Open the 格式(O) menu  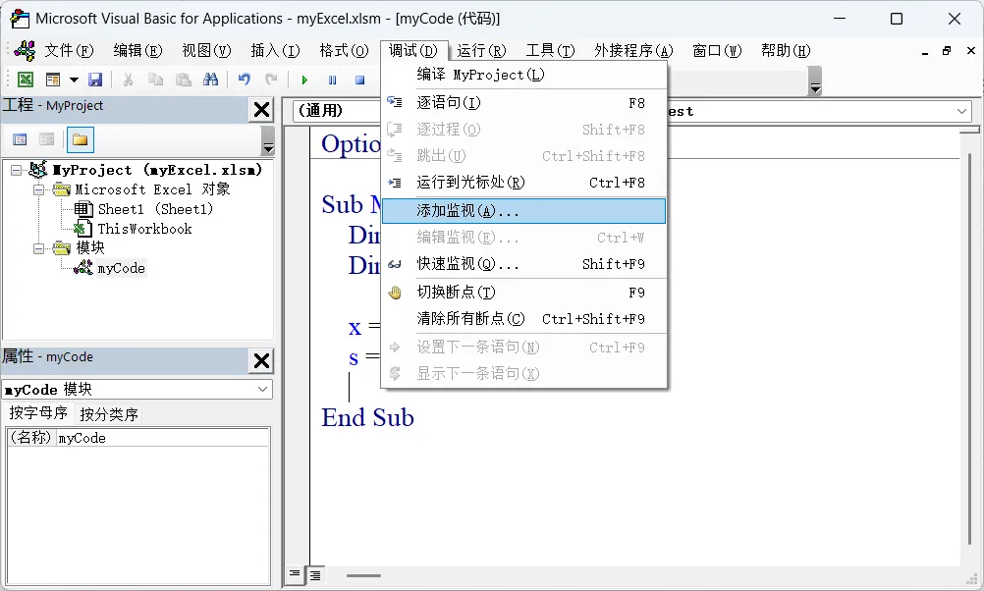[344, 50]
